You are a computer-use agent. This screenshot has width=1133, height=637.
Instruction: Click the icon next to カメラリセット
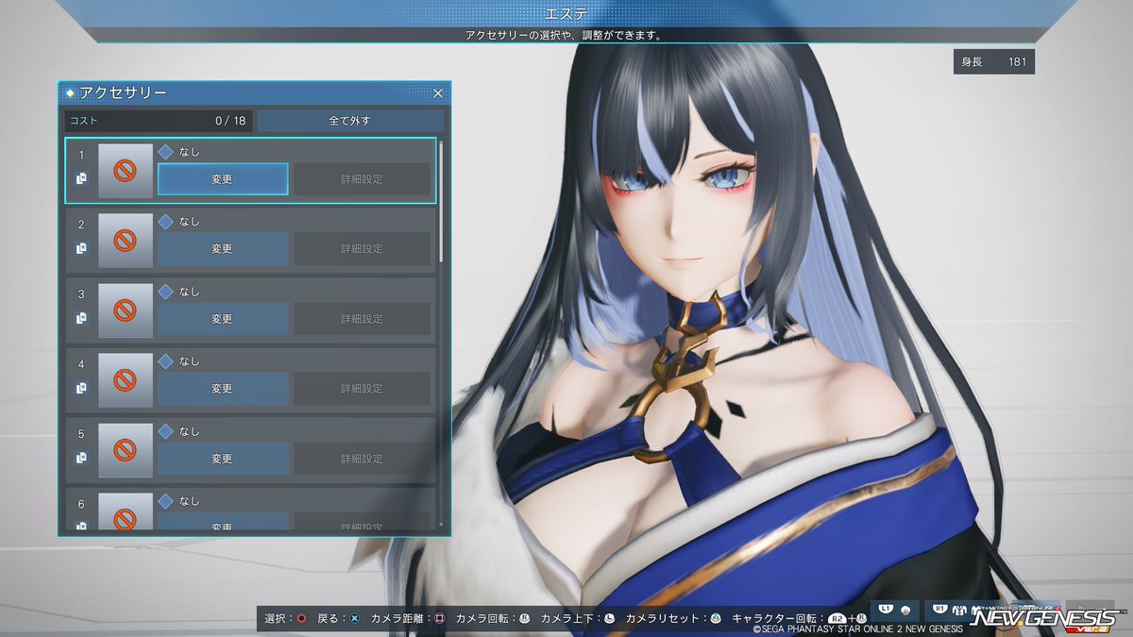tap(715, 618)
